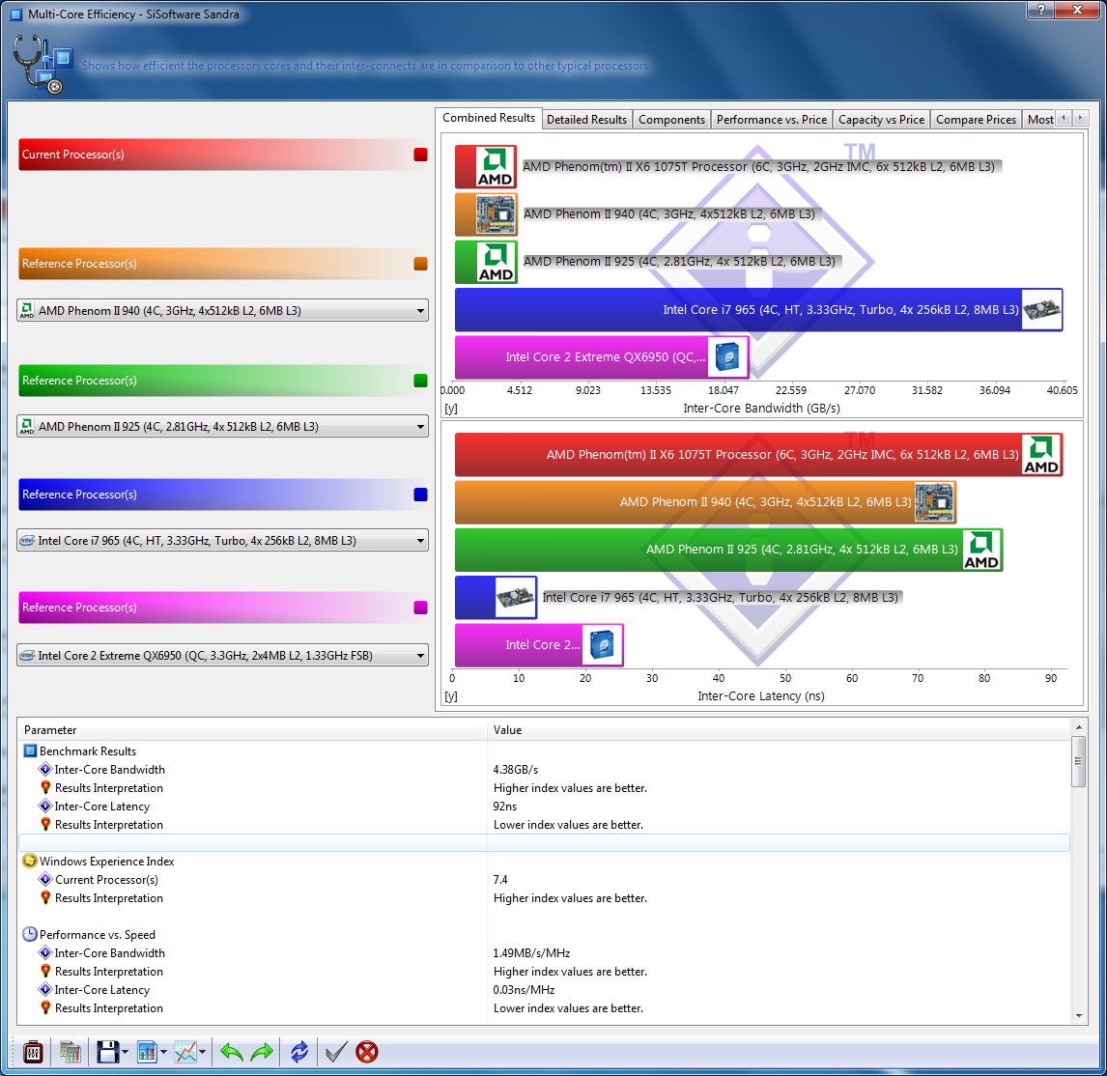Screen dimensions: 1107x1076
Task: Click the blue reference processor color swatch
Action: coord(420,495)
